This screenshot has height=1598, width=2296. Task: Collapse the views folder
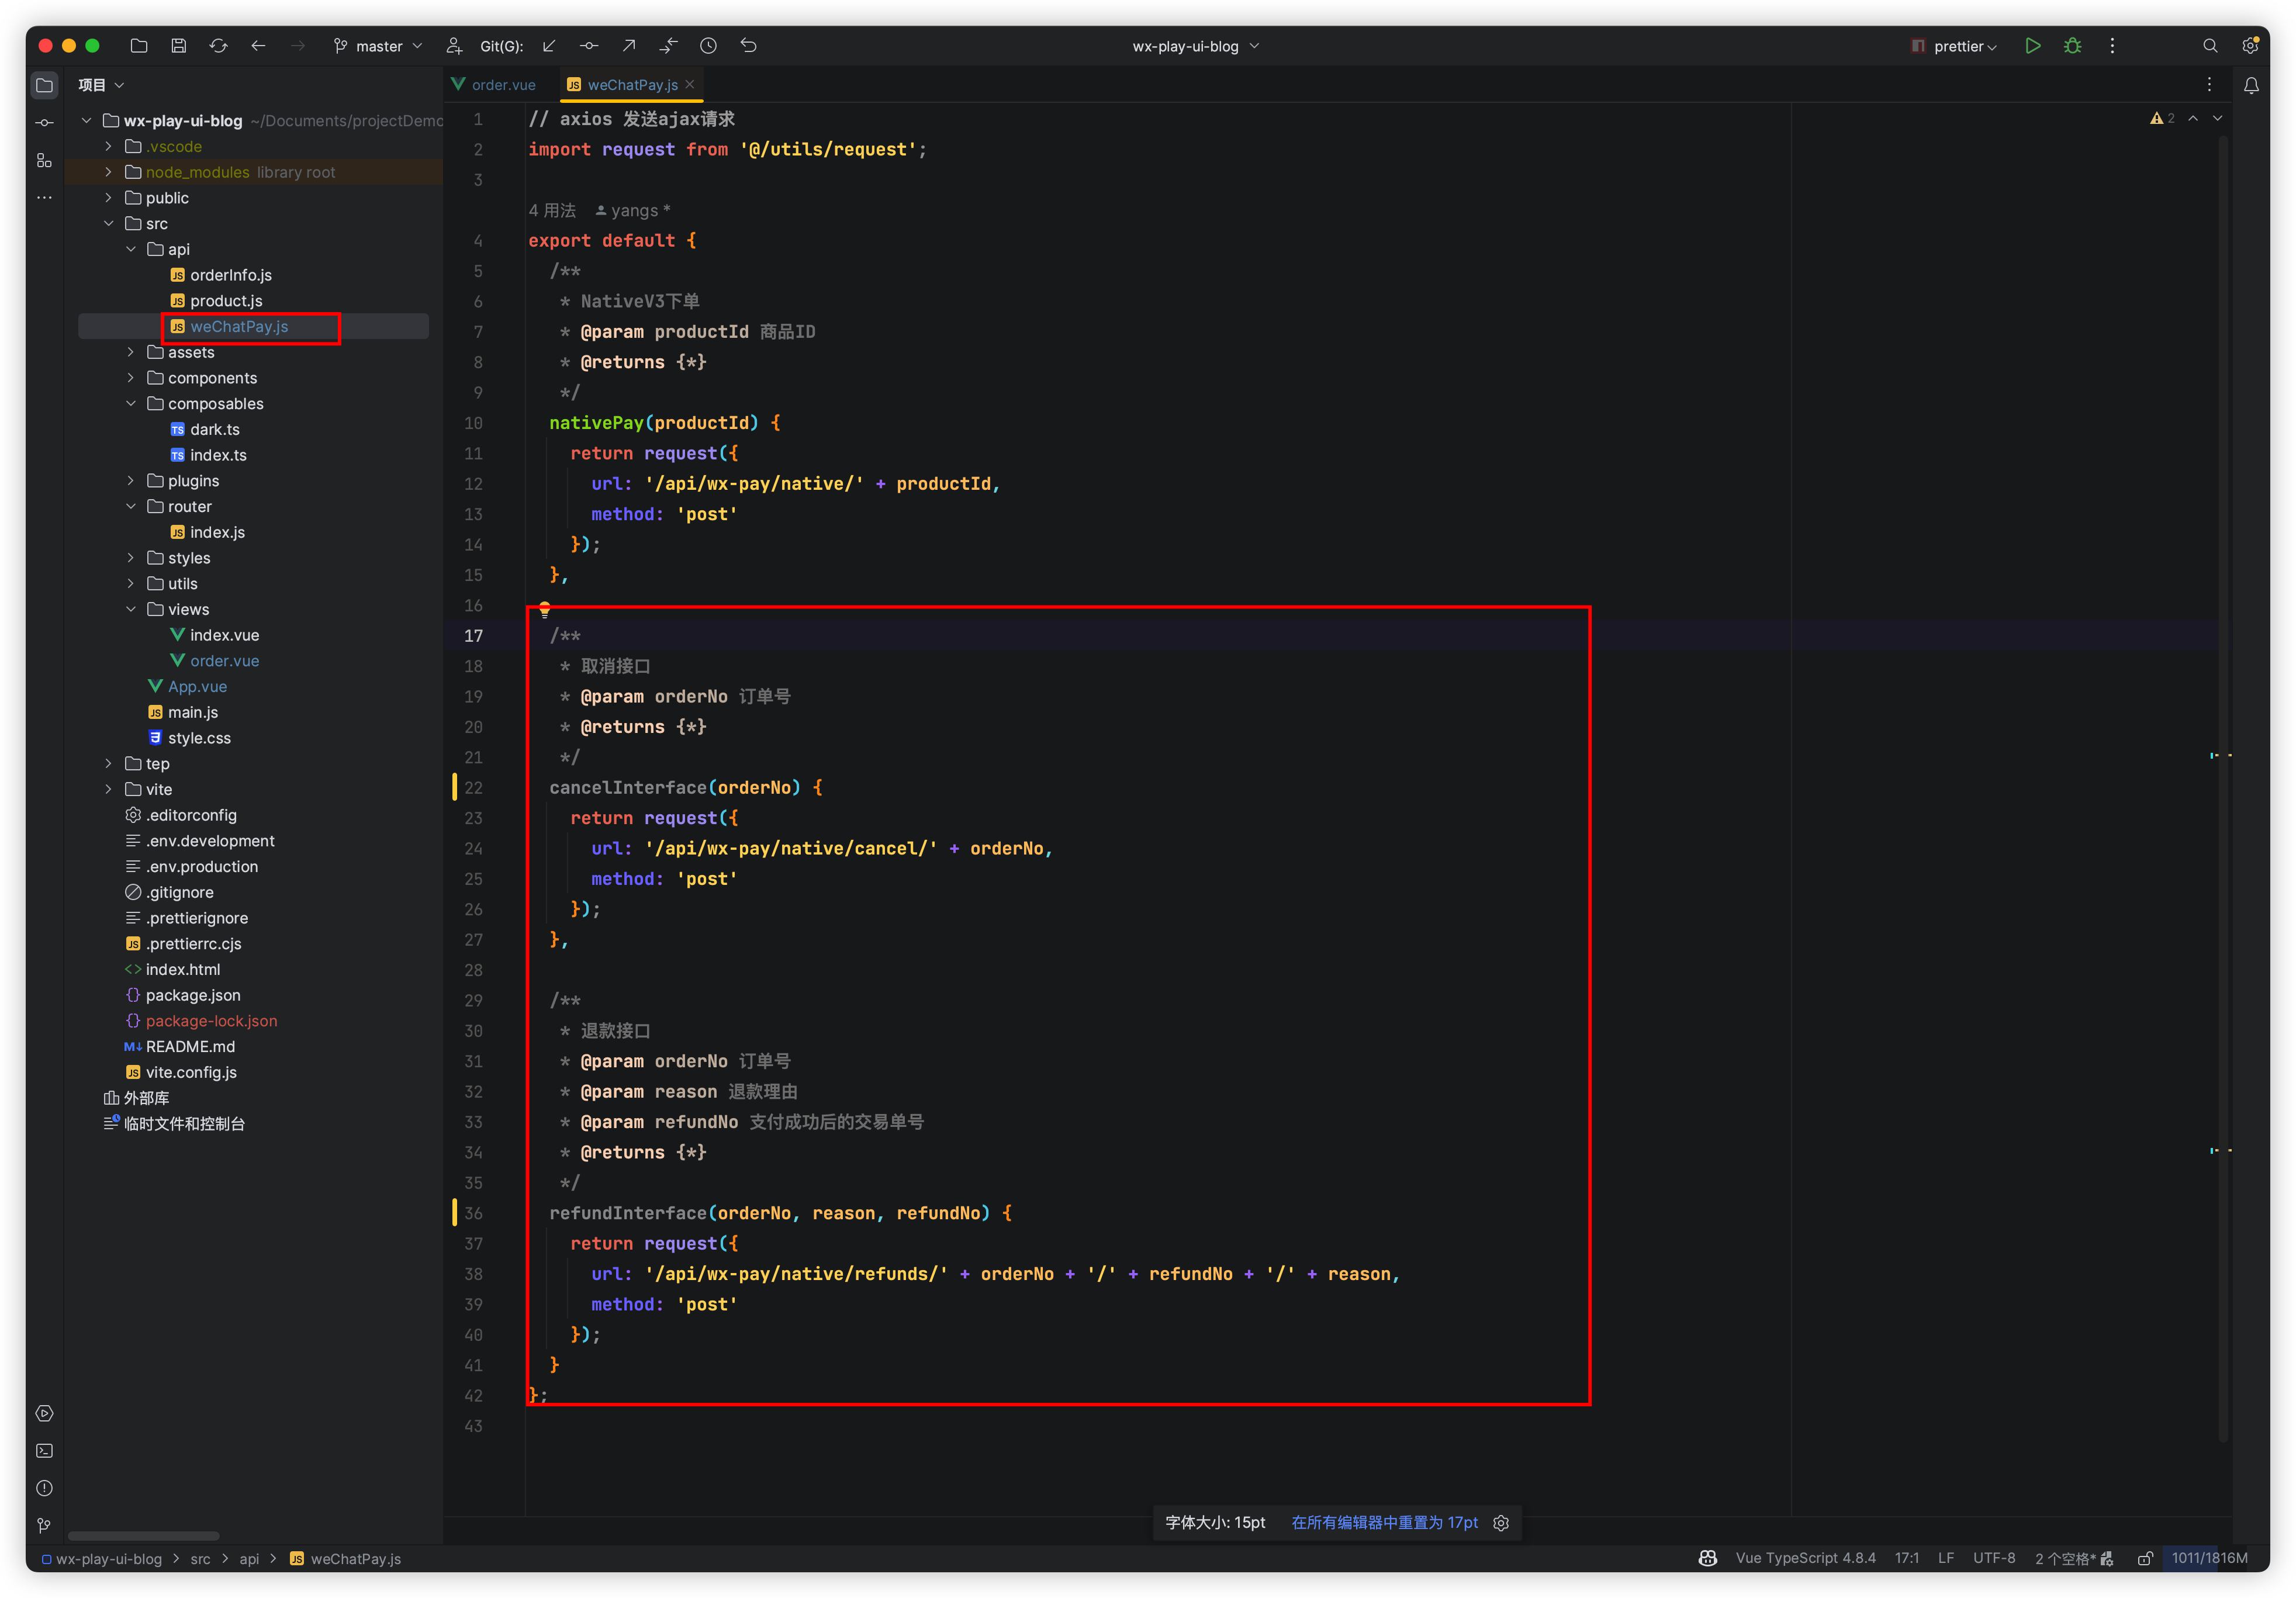pos(131,609)
